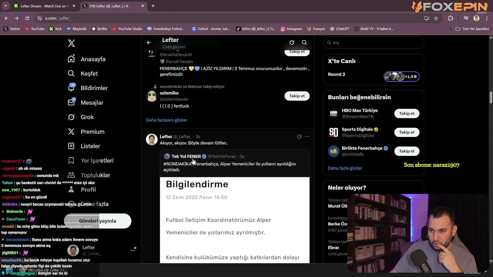493x277 pixels.
Task: Click browser forward button
Action: click(x=17, y=18)
